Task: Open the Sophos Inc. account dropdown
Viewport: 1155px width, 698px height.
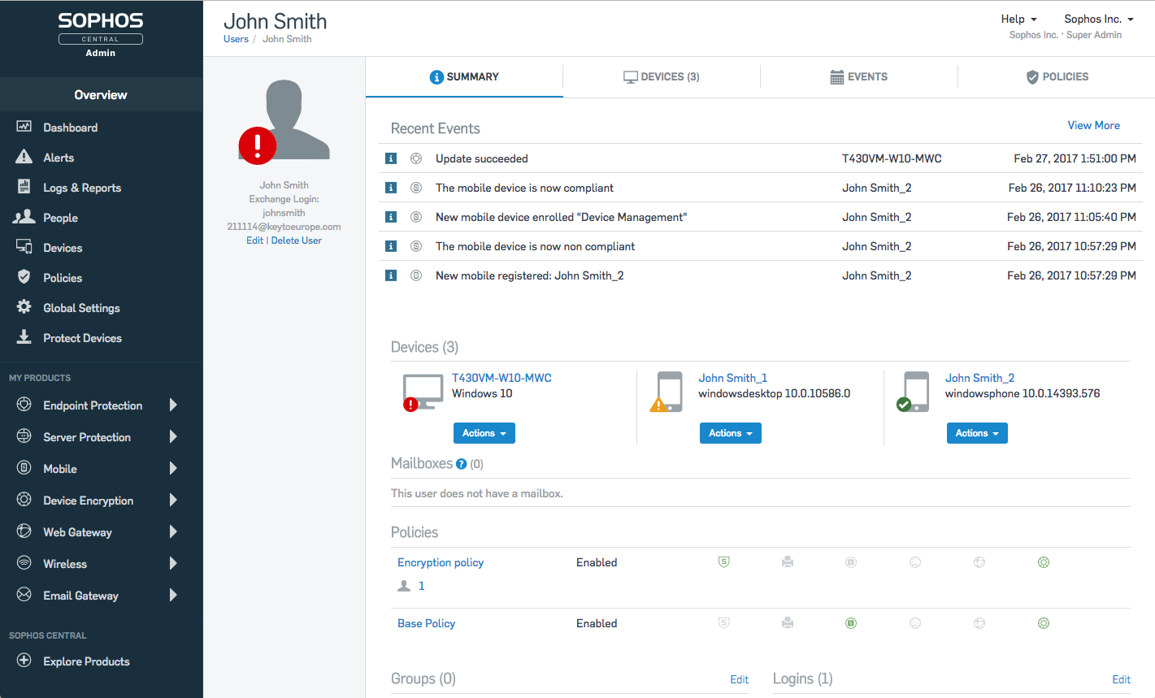Action: tap(1099, 19)
